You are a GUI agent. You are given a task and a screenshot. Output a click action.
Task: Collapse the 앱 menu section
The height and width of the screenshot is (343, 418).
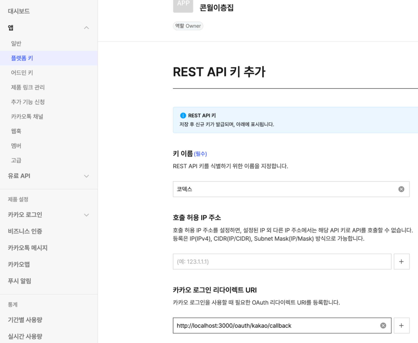pos(86,28)
